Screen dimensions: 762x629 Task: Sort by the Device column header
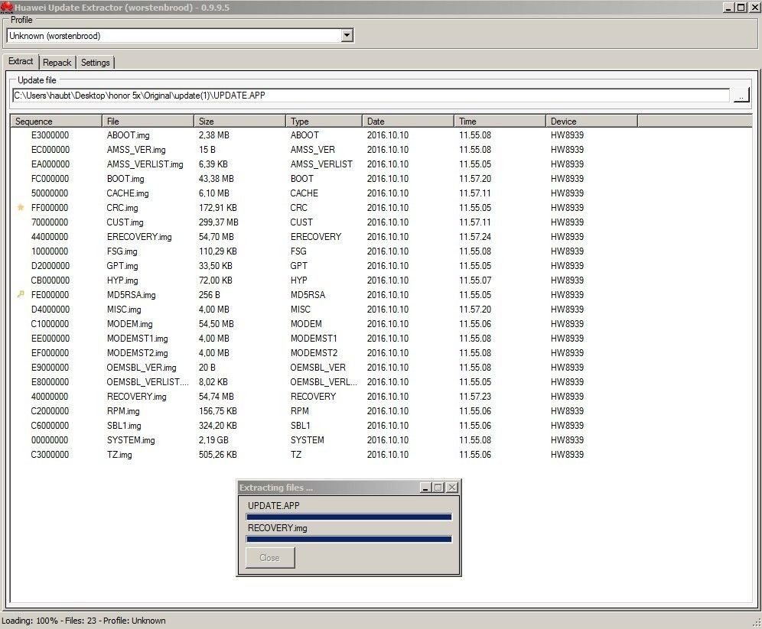pos(591,121)
